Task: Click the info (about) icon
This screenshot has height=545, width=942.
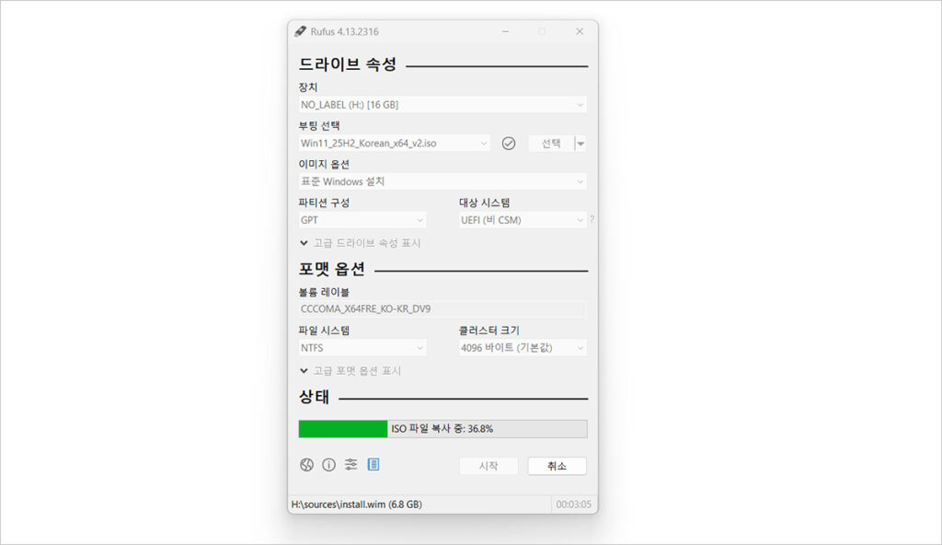Action: point(328,465)
